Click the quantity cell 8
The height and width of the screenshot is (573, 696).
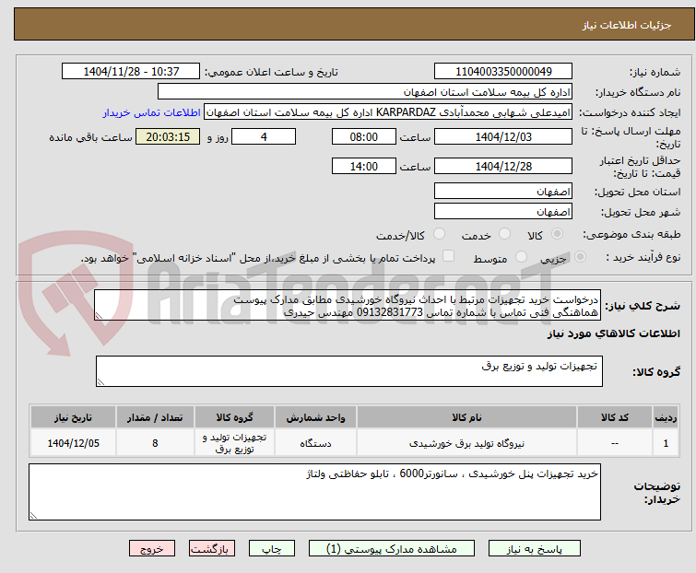click(155, 443)
